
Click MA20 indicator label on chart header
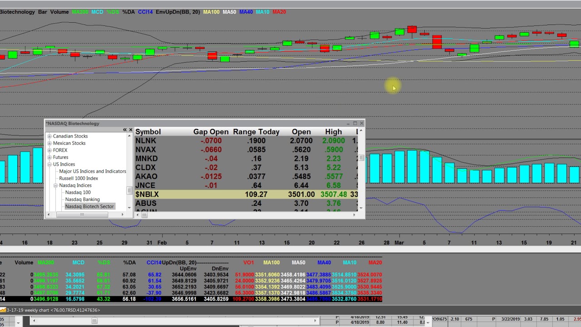[x=279, y=12]
